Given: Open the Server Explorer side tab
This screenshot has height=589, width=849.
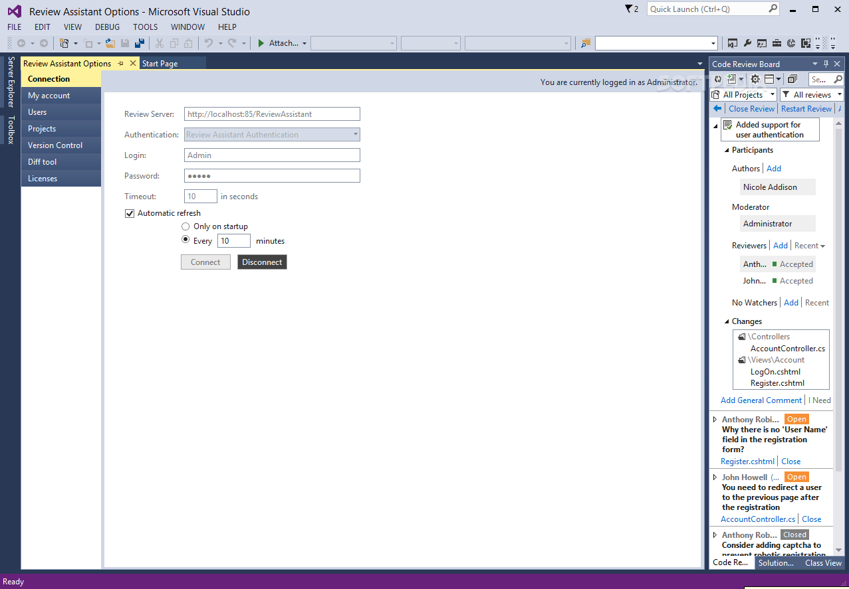Looking at the screenshot, I should point(11,82).
